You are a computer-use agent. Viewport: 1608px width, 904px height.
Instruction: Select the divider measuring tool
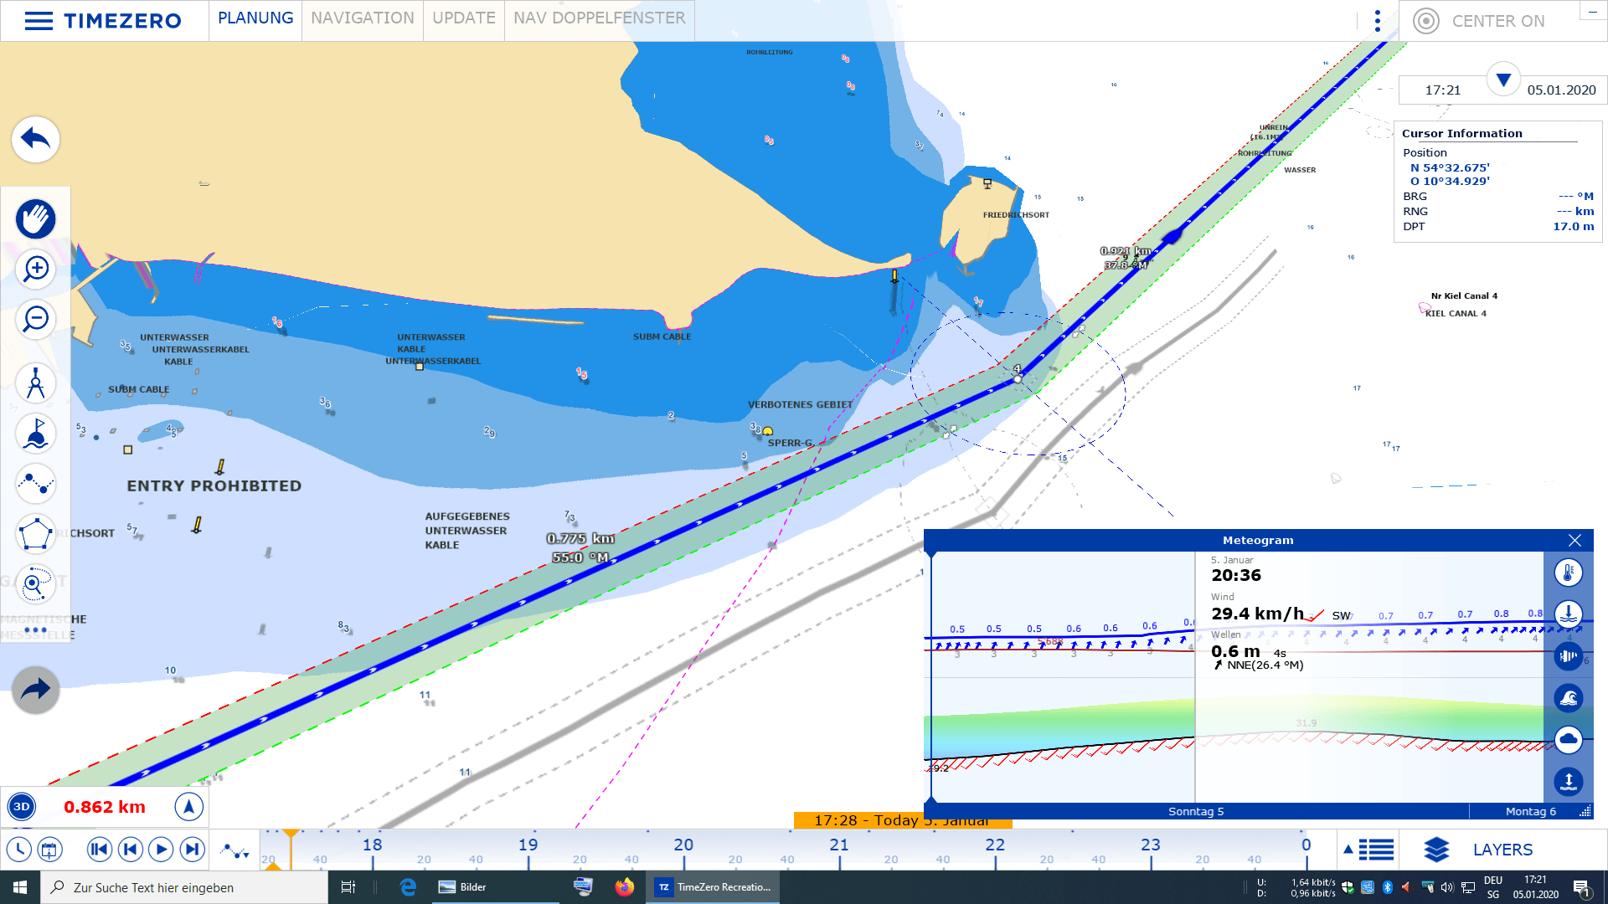click(35, 383)
